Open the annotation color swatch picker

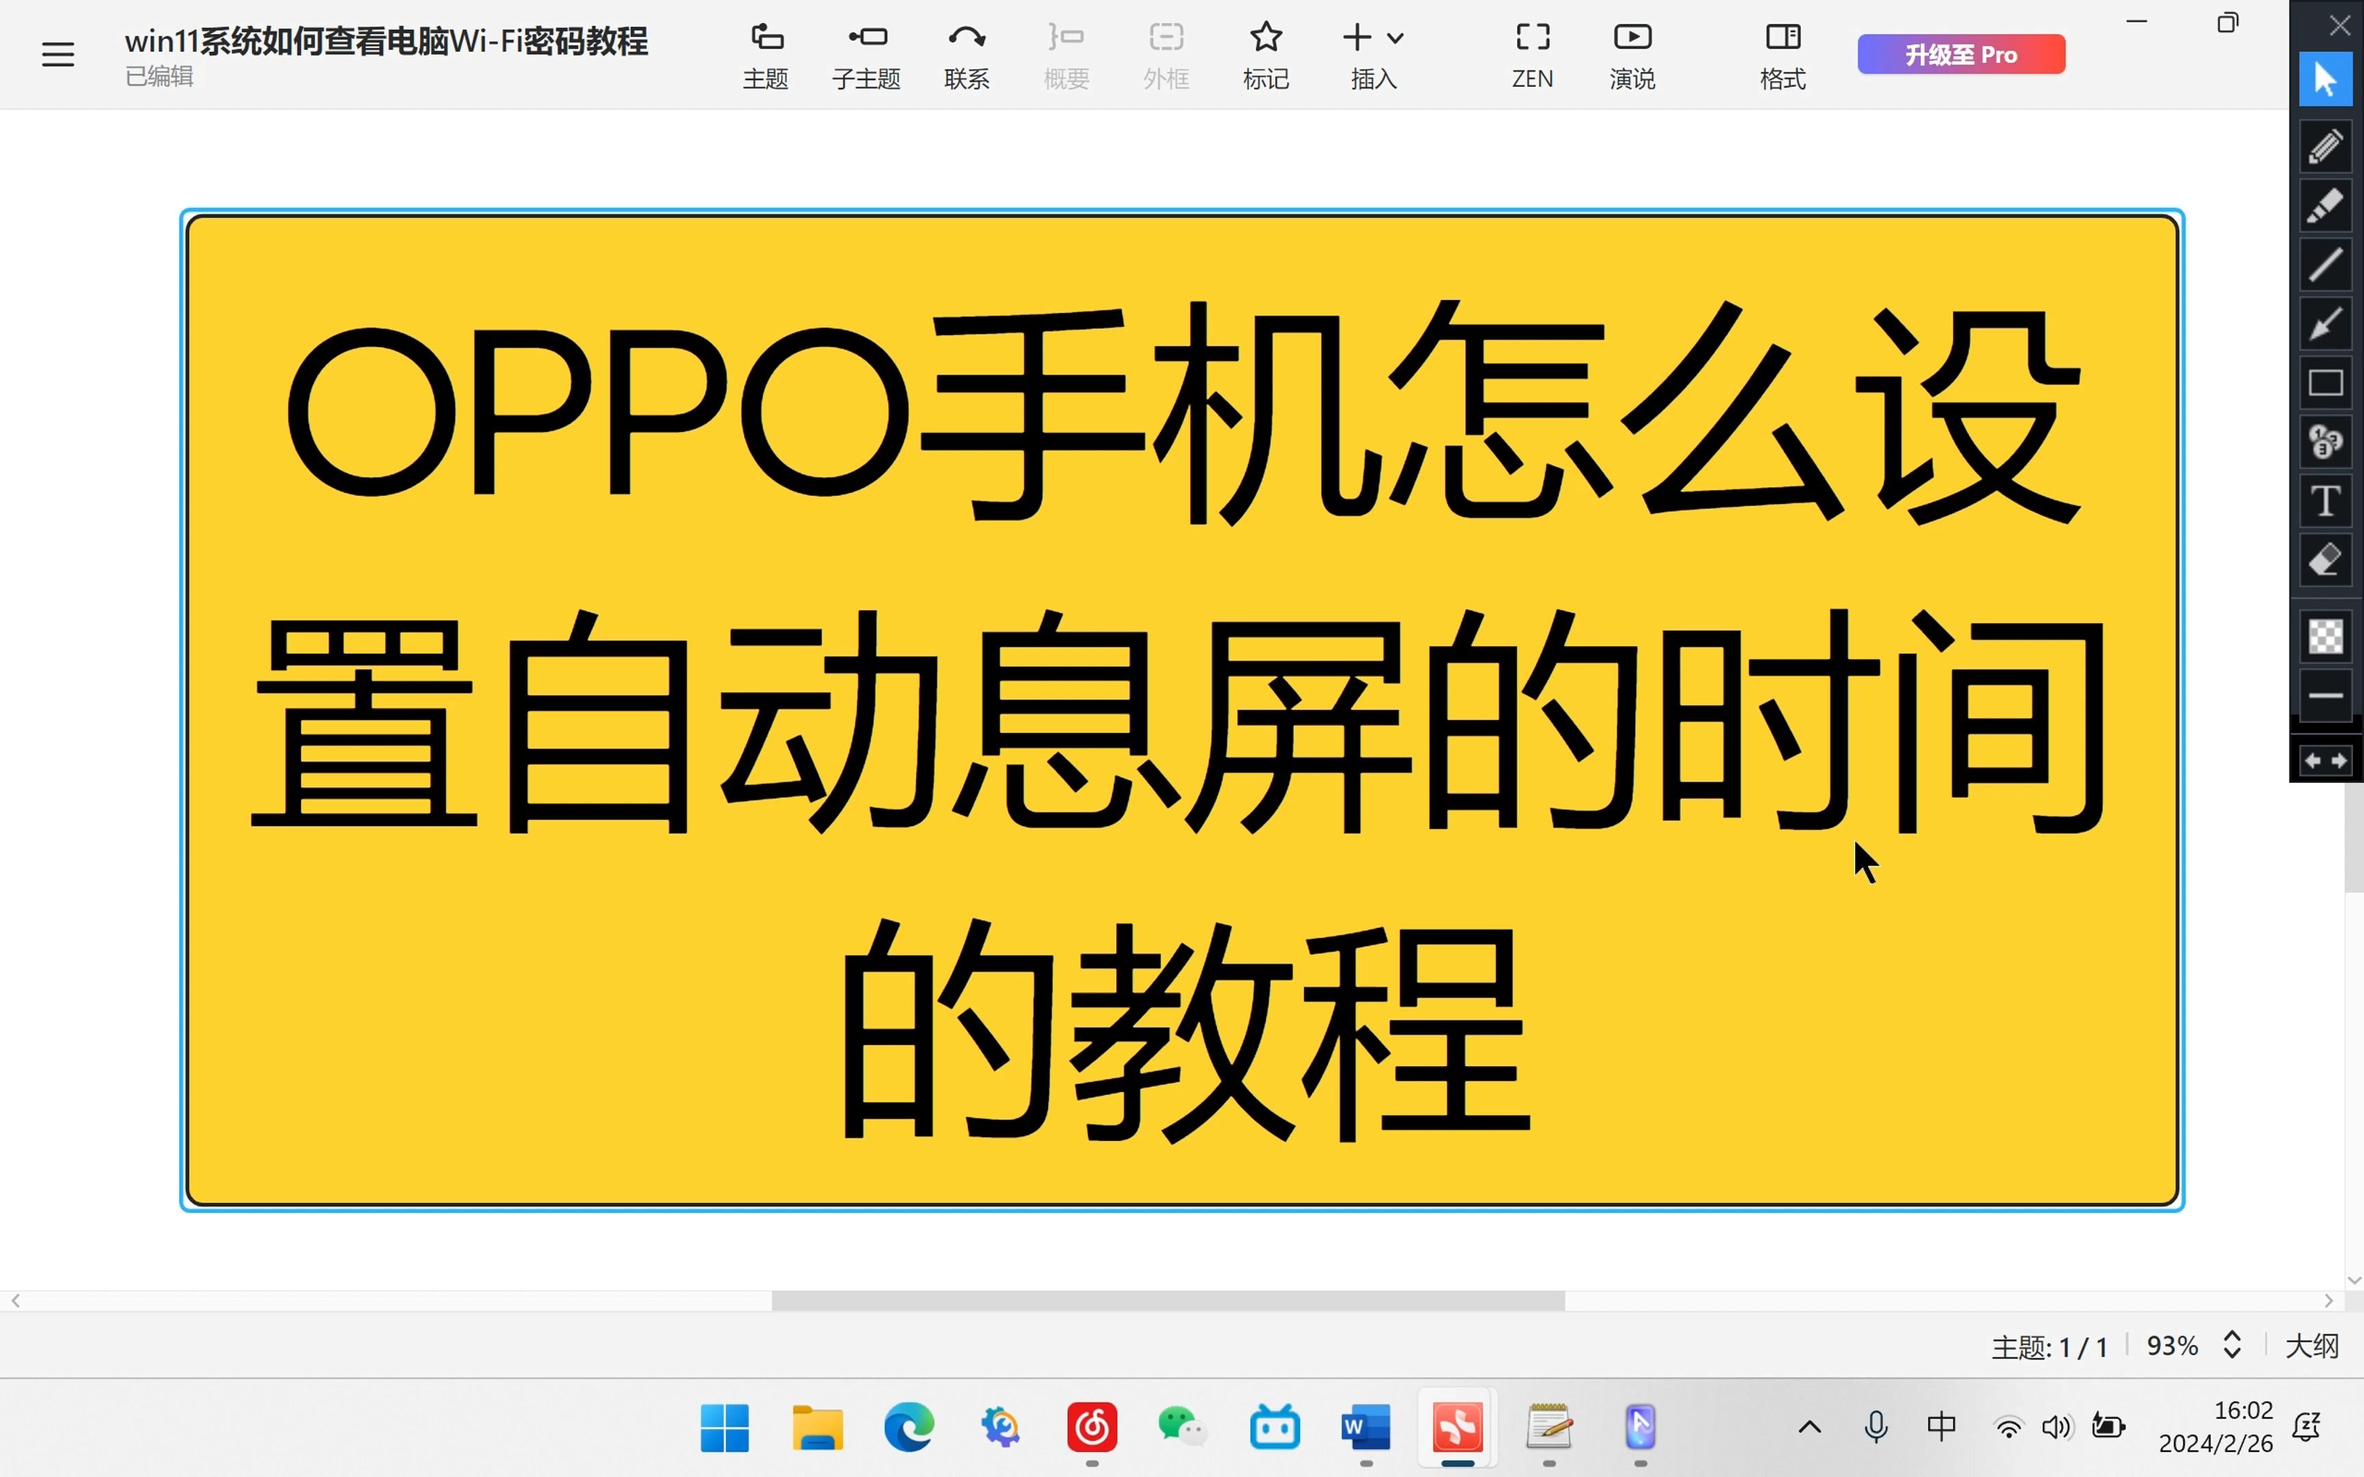[2325, 637]
